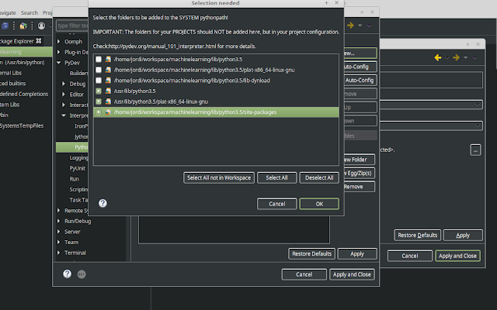
Task: Select the Package Explorer tab
Action: 17,41
